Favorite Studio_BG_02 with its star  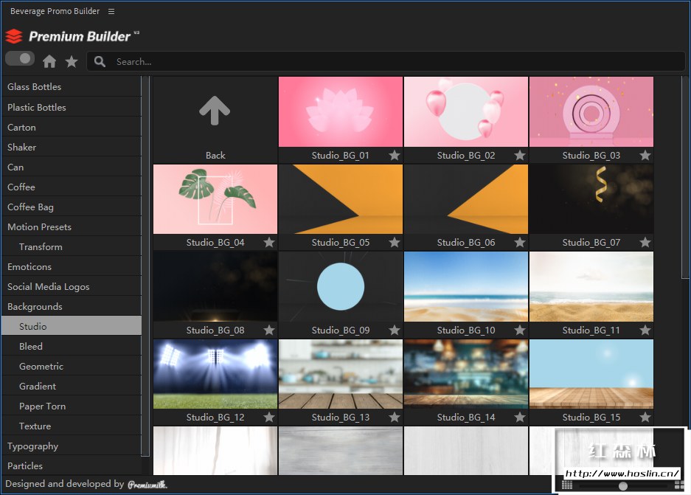click(520, 155)
